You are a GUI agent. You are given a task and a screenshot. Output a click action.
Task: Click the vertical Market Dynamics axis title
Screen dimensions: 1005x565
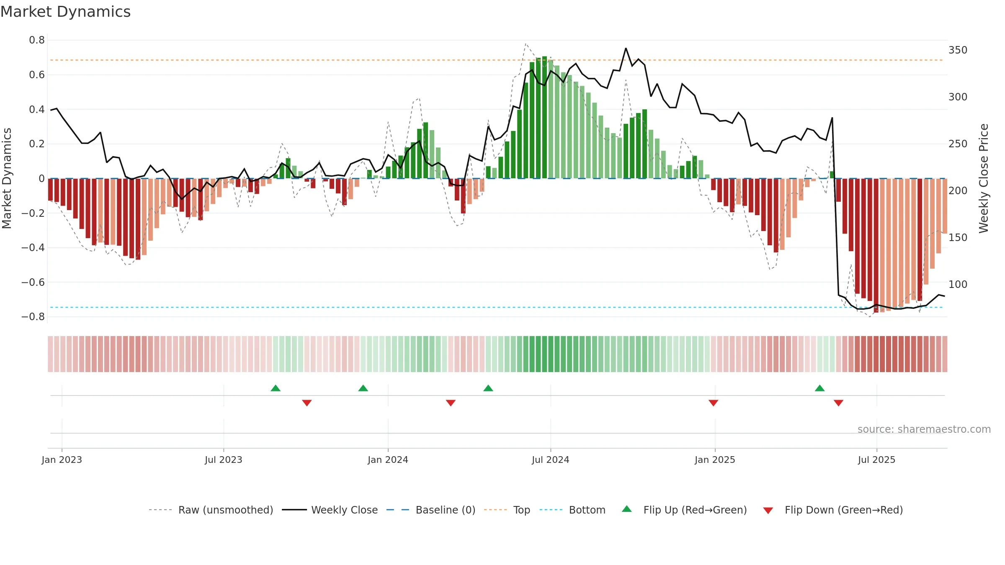pos(7,178)
